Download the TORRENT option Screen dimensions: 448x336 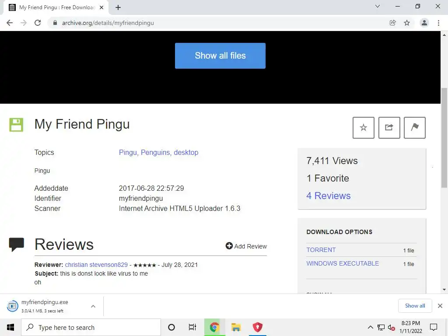click(x=321, y=250)
